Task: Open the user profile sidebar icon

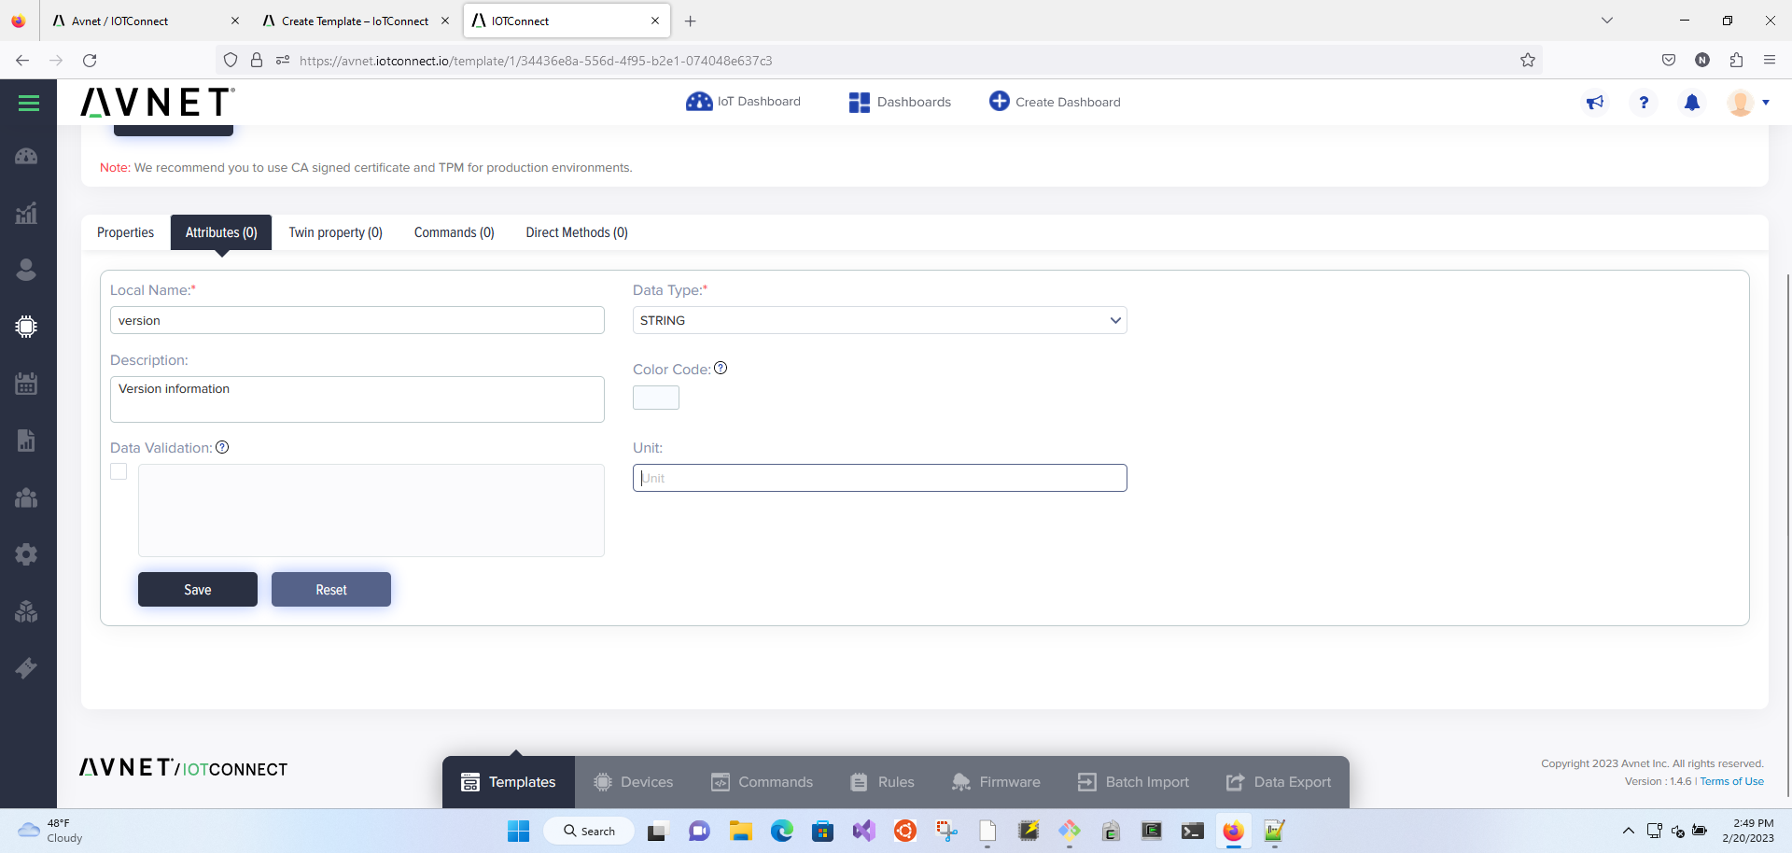Action: [26, 270]
